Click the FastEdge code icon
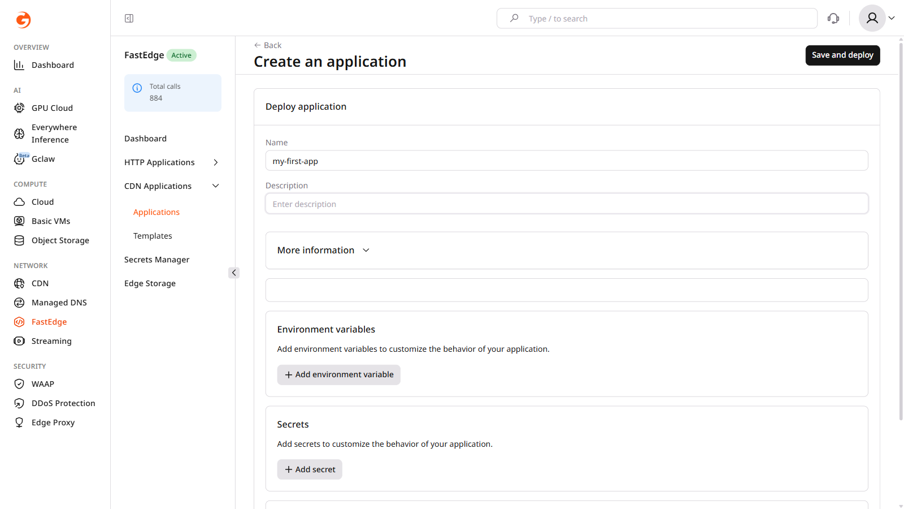Screen dimensions: 904x509 19,322
